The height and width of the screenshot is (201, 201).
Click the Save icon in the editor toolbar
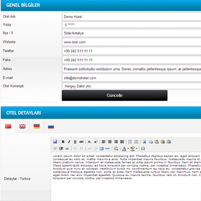point(55,142)
